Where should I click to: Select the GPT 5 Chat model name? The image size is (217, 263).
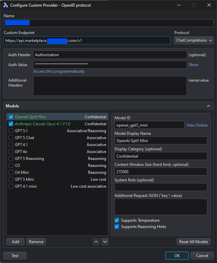pyautogui.click(x=24, y=138)
